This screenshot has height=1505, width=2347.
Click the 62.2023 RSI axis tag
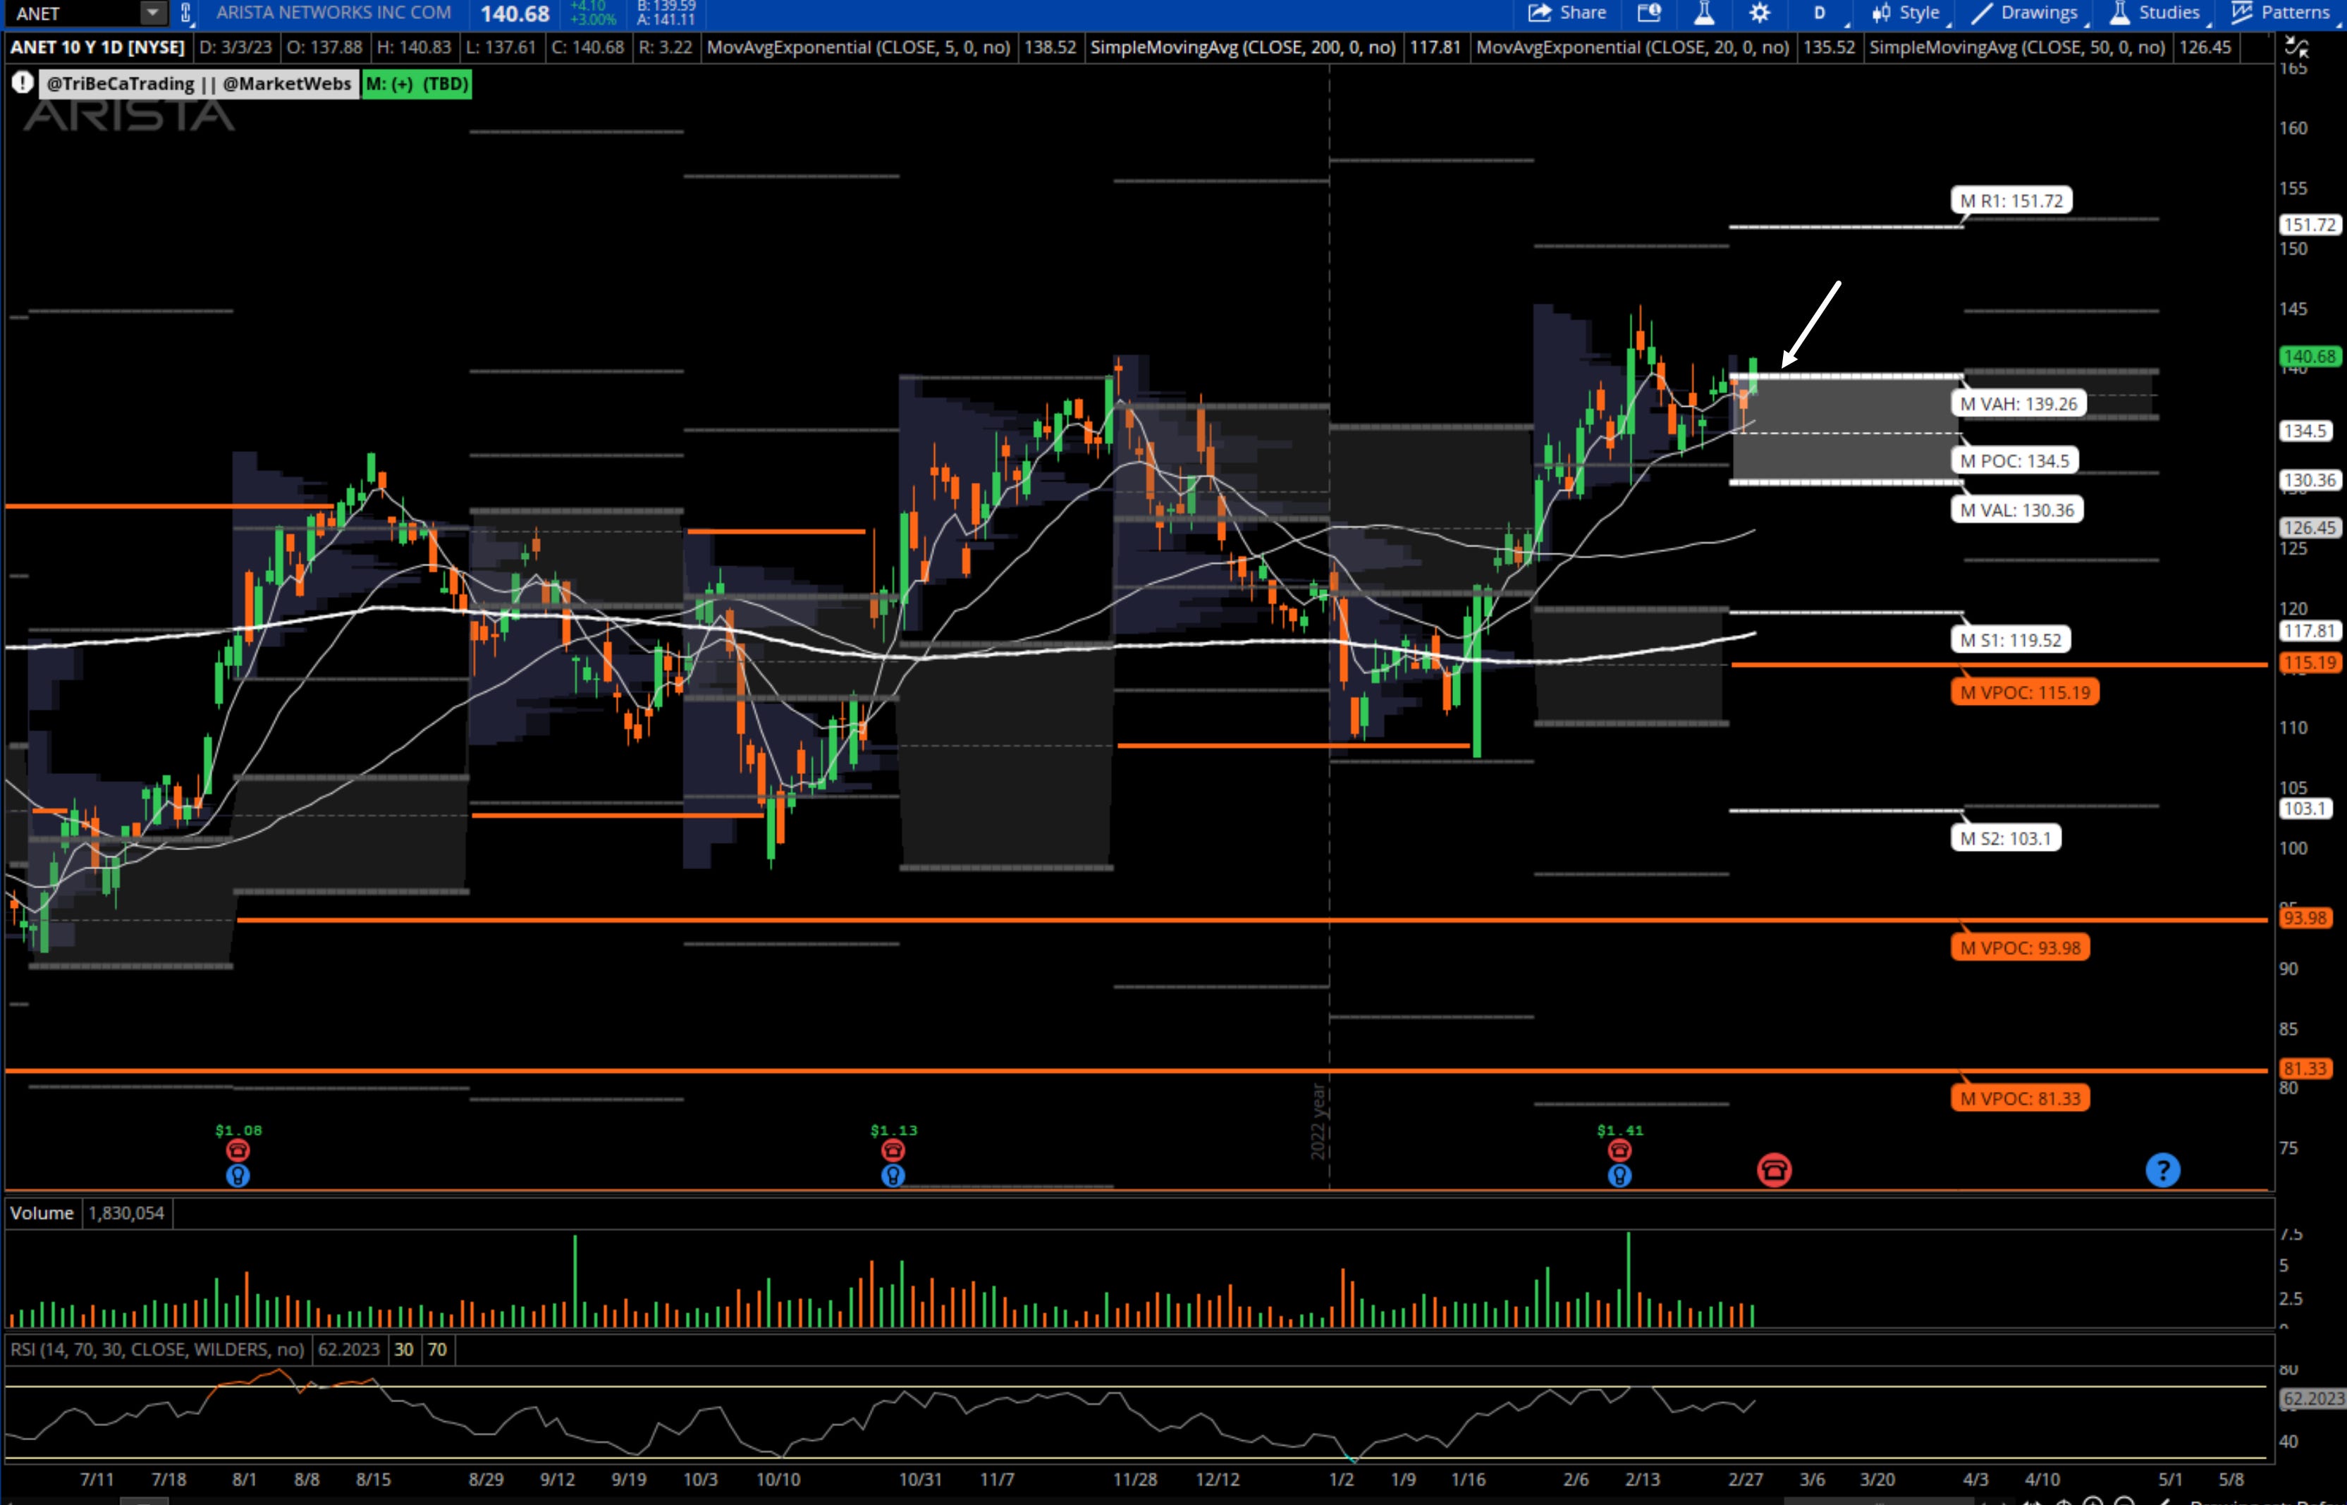click(x=2312, y=1399)
